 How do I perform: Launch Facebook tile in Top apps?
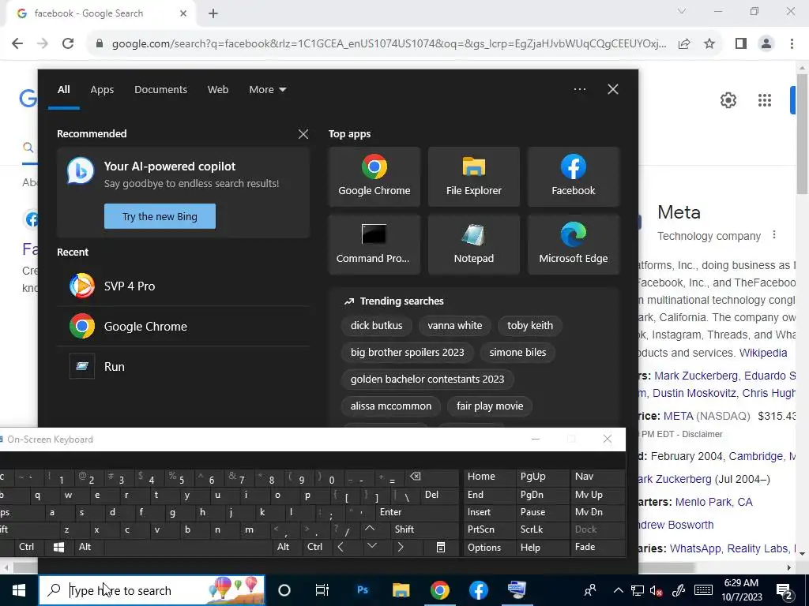pyautogui.click(x=574, y=177)
